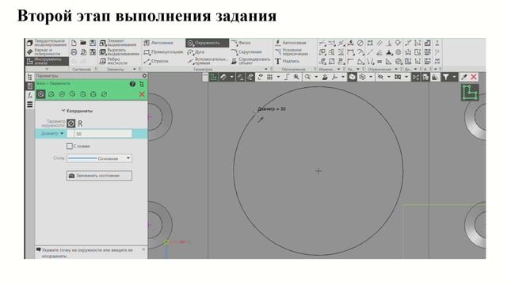Open the filter dropdown arrow next to funnel
Screen dimensions: 507x285
pyautogui.click(x=454, y=77)
